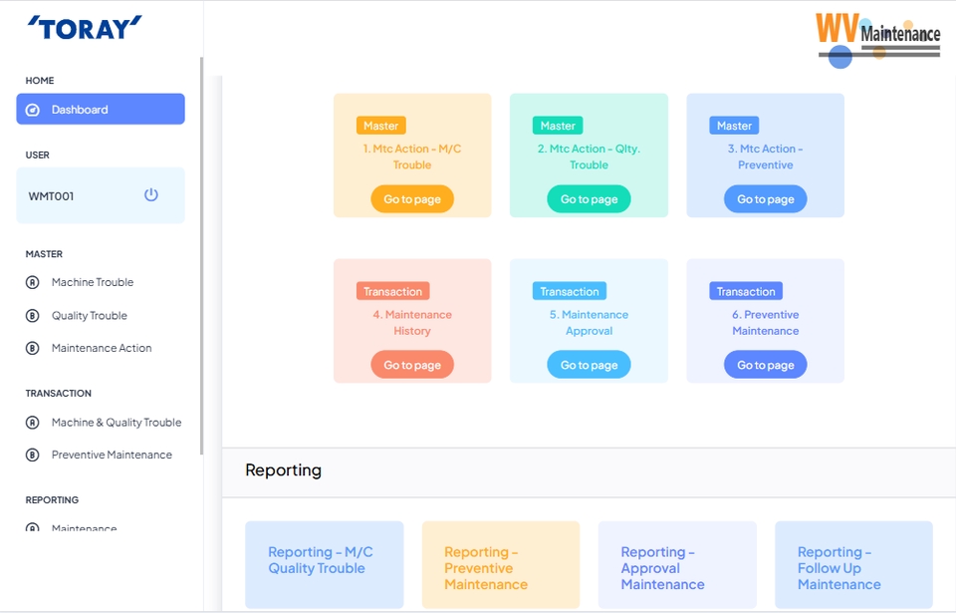Viewport: 956px width, 613px height.
Task: Click the circled icon beside Maintenance Action
Action: [x=32, y=348]
